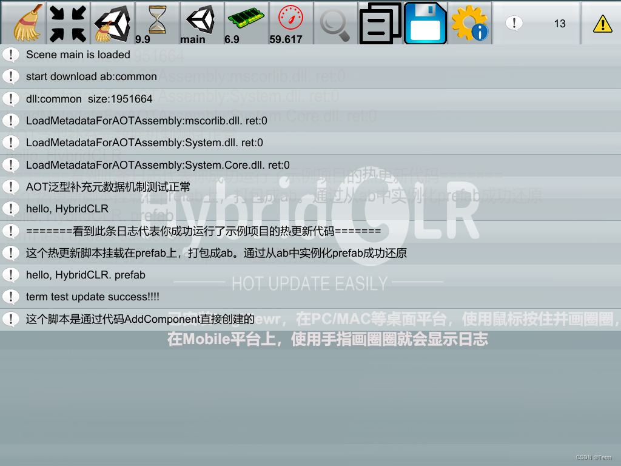Select log LoadMetadataForAOTAssembly:mscorlib.dll
The height and width of the screenshot is (466, 621).
[x=310, y=121]
